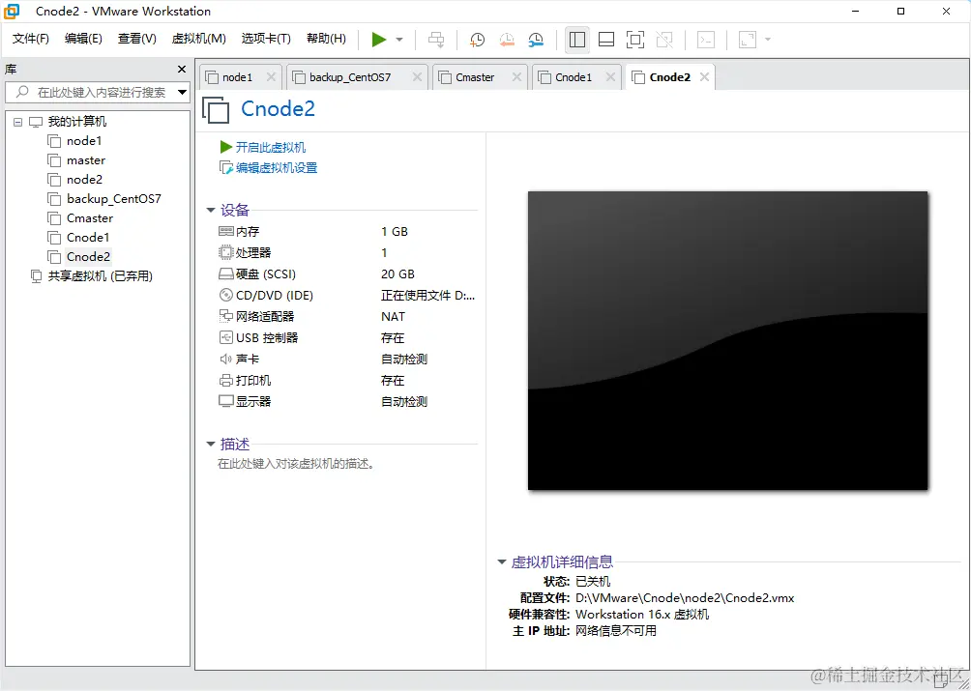Image resolution: width=971 pixels, height=691 pixels.
Task: Select Cmaster in the library tree
Action: click(90, 217)
